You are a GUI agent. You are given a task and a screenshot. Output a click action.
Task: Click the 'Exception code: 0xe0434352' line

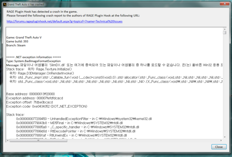(x=47, y=107)
